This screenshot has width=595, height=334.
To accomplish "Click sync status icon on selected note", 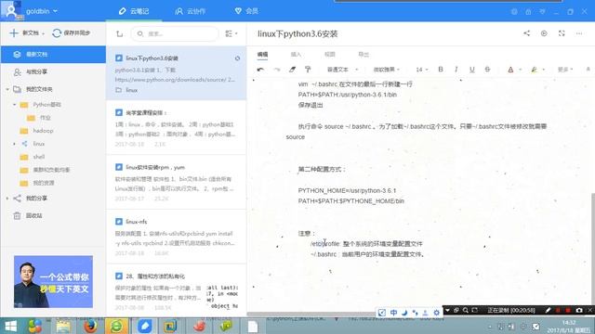I will [237, 58].
